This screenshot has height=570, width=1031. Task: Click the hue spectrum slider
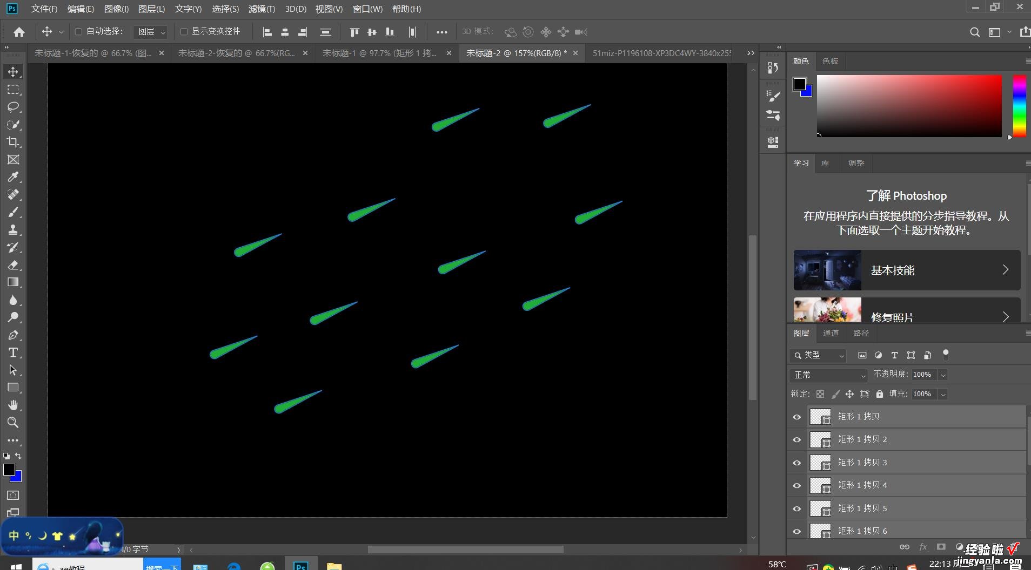pyautogui.click(x=1019, y=106)
